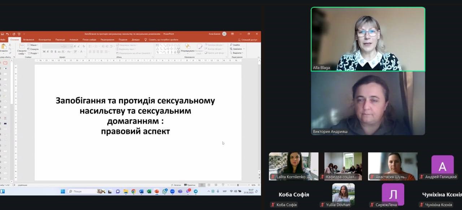This screenshot has height=210, width=462.
Task: Open Telegram from the taskbar
Action: click(x=196, y=191)
